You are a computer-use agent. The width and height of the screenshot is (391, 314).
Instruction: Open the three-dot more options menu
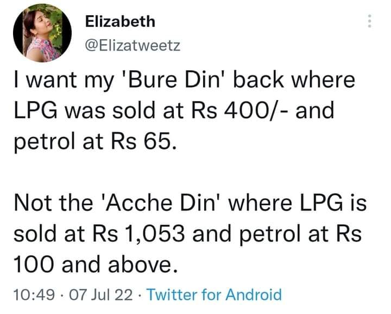tap(370, 21)
